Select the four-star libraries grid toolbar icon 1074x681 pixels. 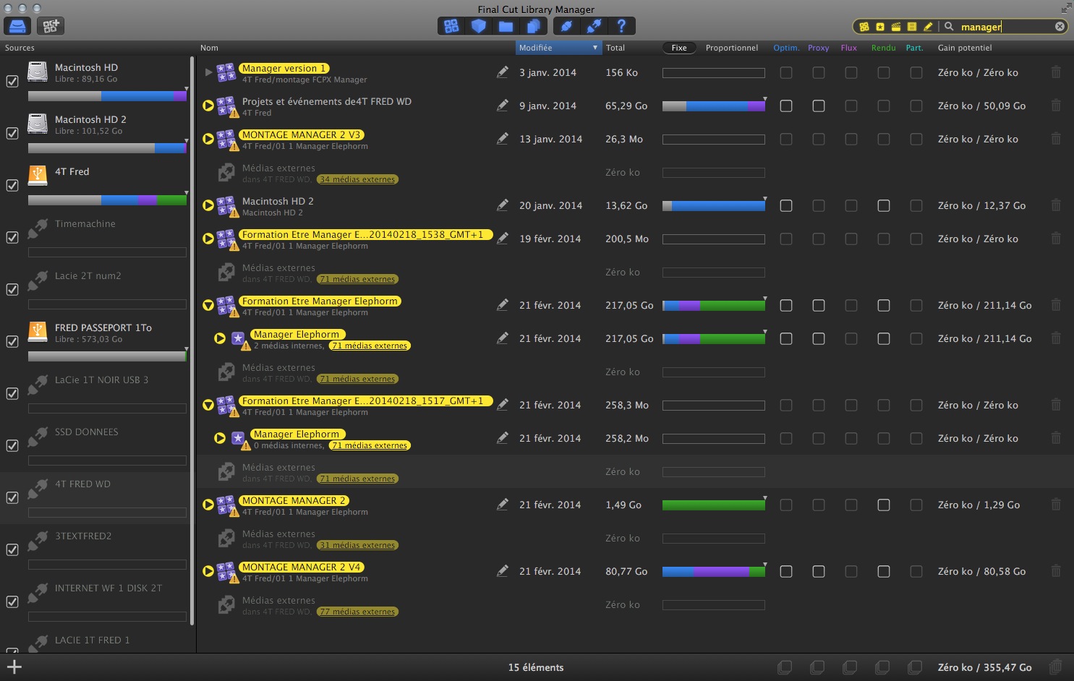point(451,26)
